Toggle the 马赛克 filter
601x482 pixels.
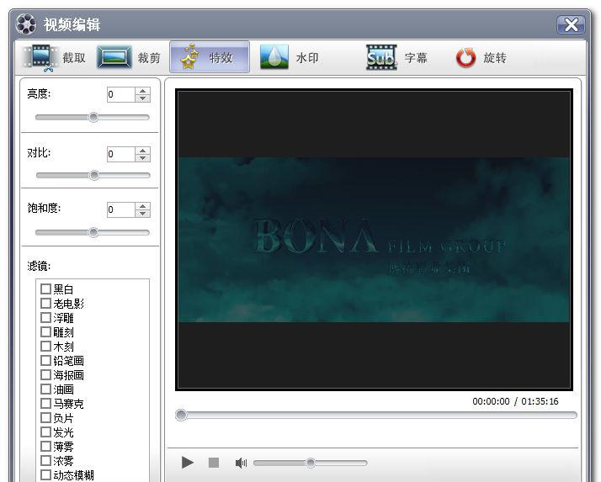46,404
